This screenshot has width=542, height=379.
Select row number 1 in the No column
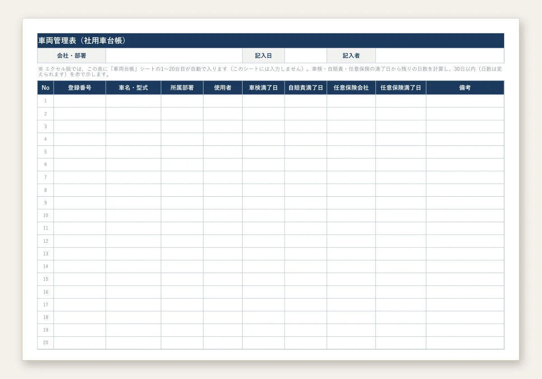tap(46, 101)
